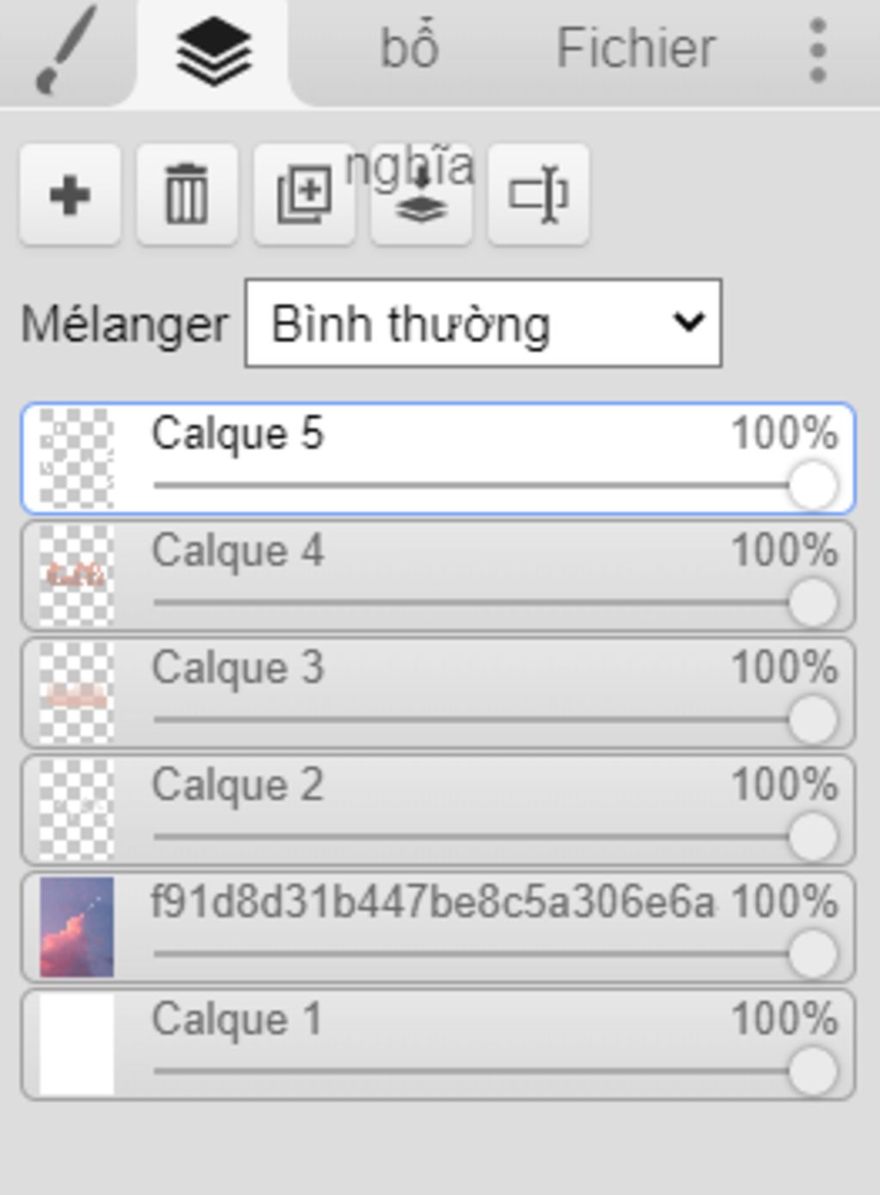Click the Calque 4 opacity slider handle
This screenshot has height=1195, width=880.
[x=812, y=602]
